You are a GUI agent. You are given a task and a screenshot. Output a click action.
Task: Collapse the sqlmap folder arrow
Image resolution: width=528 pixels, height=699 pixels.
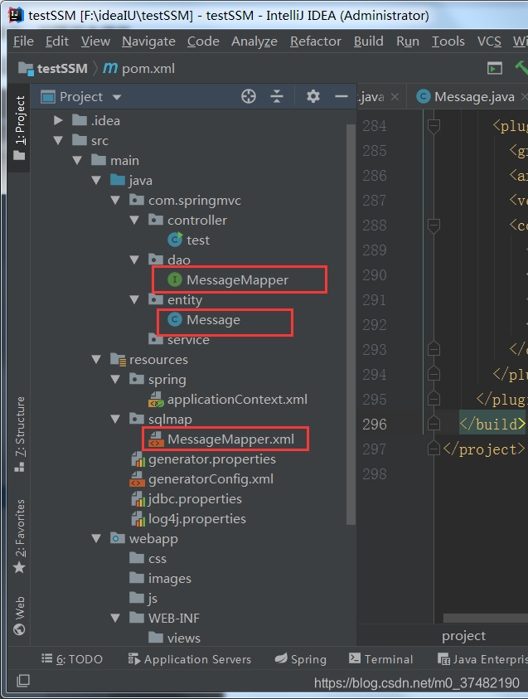(115, 419)
